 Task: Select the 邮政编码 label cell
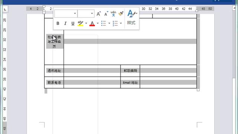pos(130,71)
